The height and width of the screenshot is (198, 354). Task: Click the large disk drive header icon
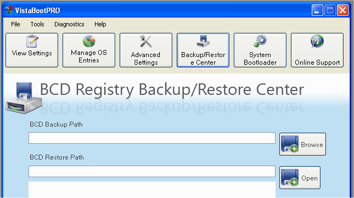(24, 98)
